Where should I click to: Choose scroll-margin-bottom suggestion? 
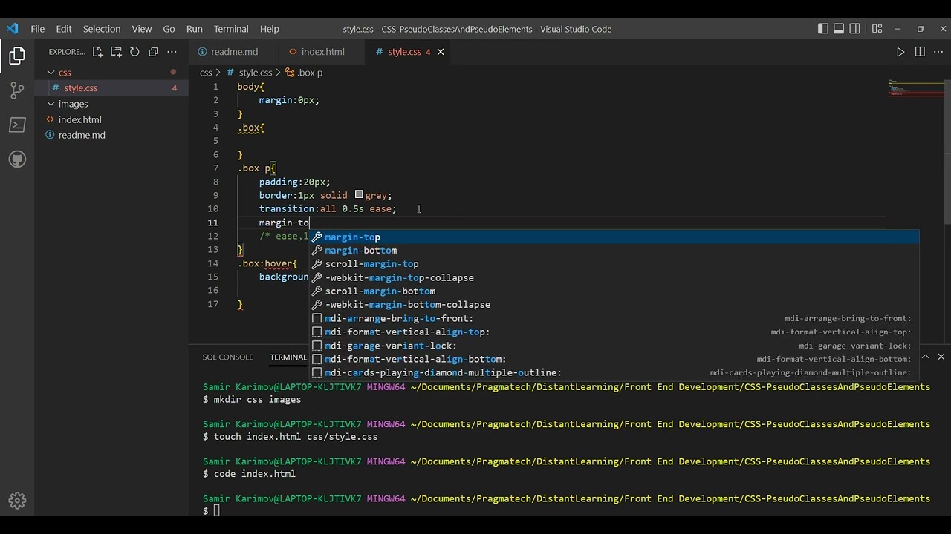[614, 291]
